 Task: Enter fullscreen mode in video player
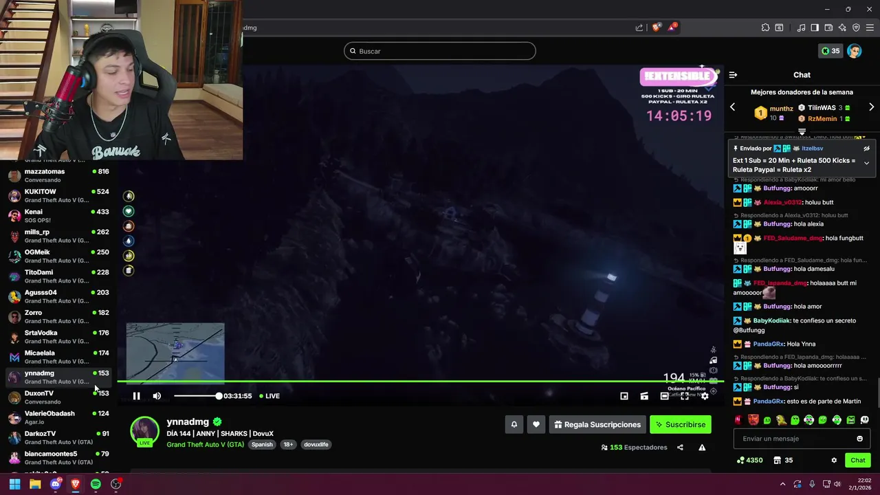(x=685, y=396)
